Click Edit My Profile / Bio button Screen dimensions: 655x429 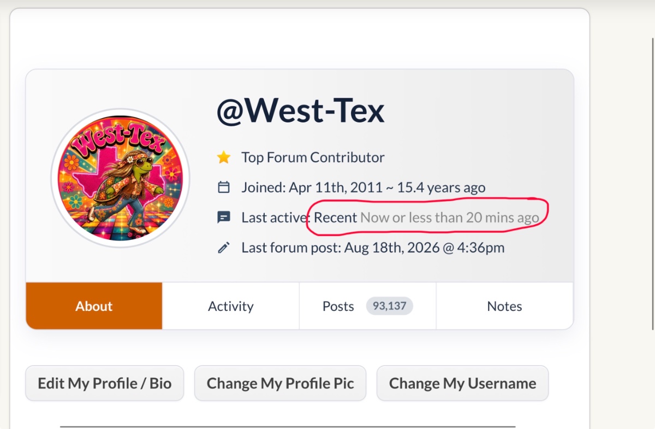[x=105, y=384]
